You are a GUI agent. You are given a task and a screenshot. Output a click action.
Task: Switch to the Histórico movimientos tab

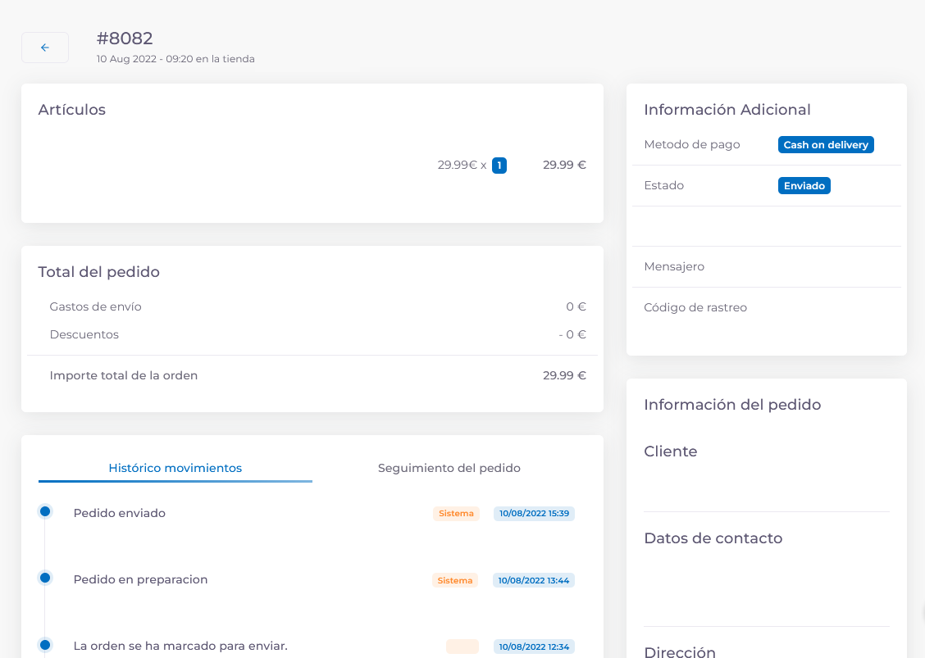[x=175, y=468]
